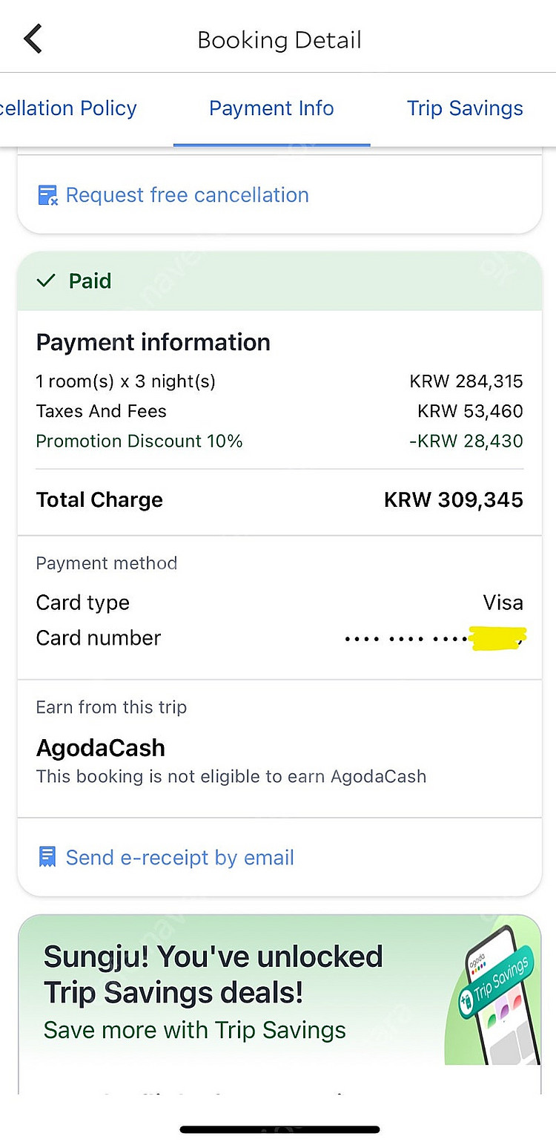Open the Cancellation Policy tab

click(68, 108)
